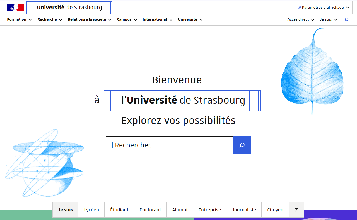Click into the Rechercher search field
357x220 pixels.
[x=170, y=145]
